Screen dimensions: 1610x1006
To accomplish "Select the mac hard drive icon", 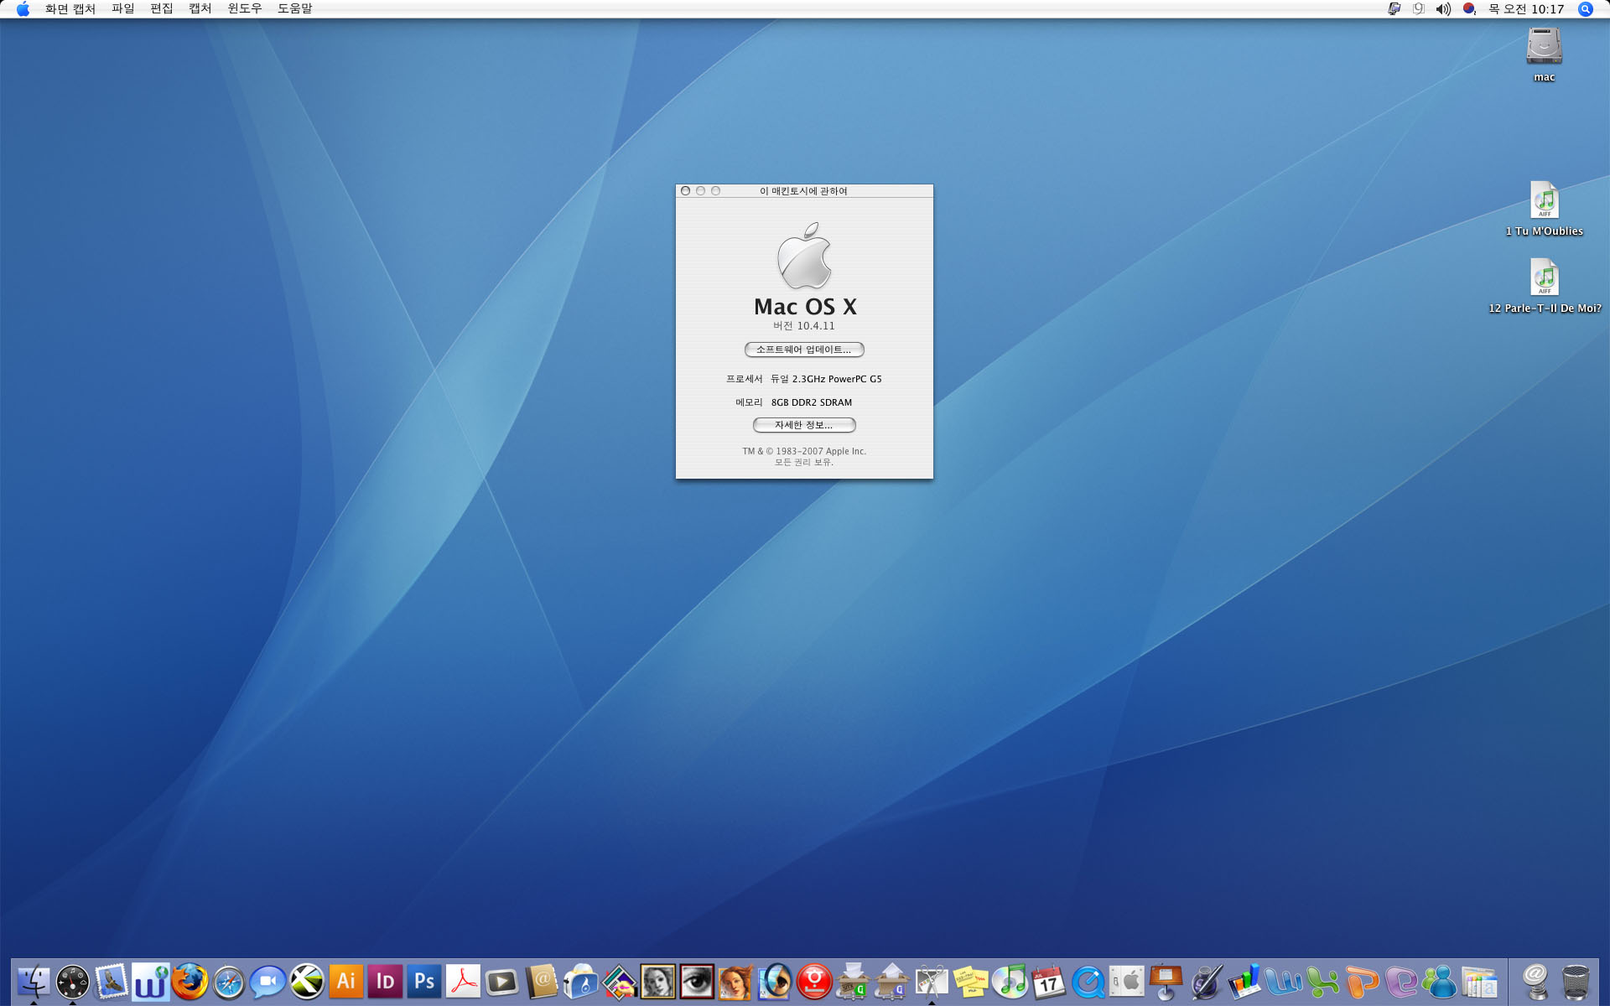I will tap(1544, 47).
